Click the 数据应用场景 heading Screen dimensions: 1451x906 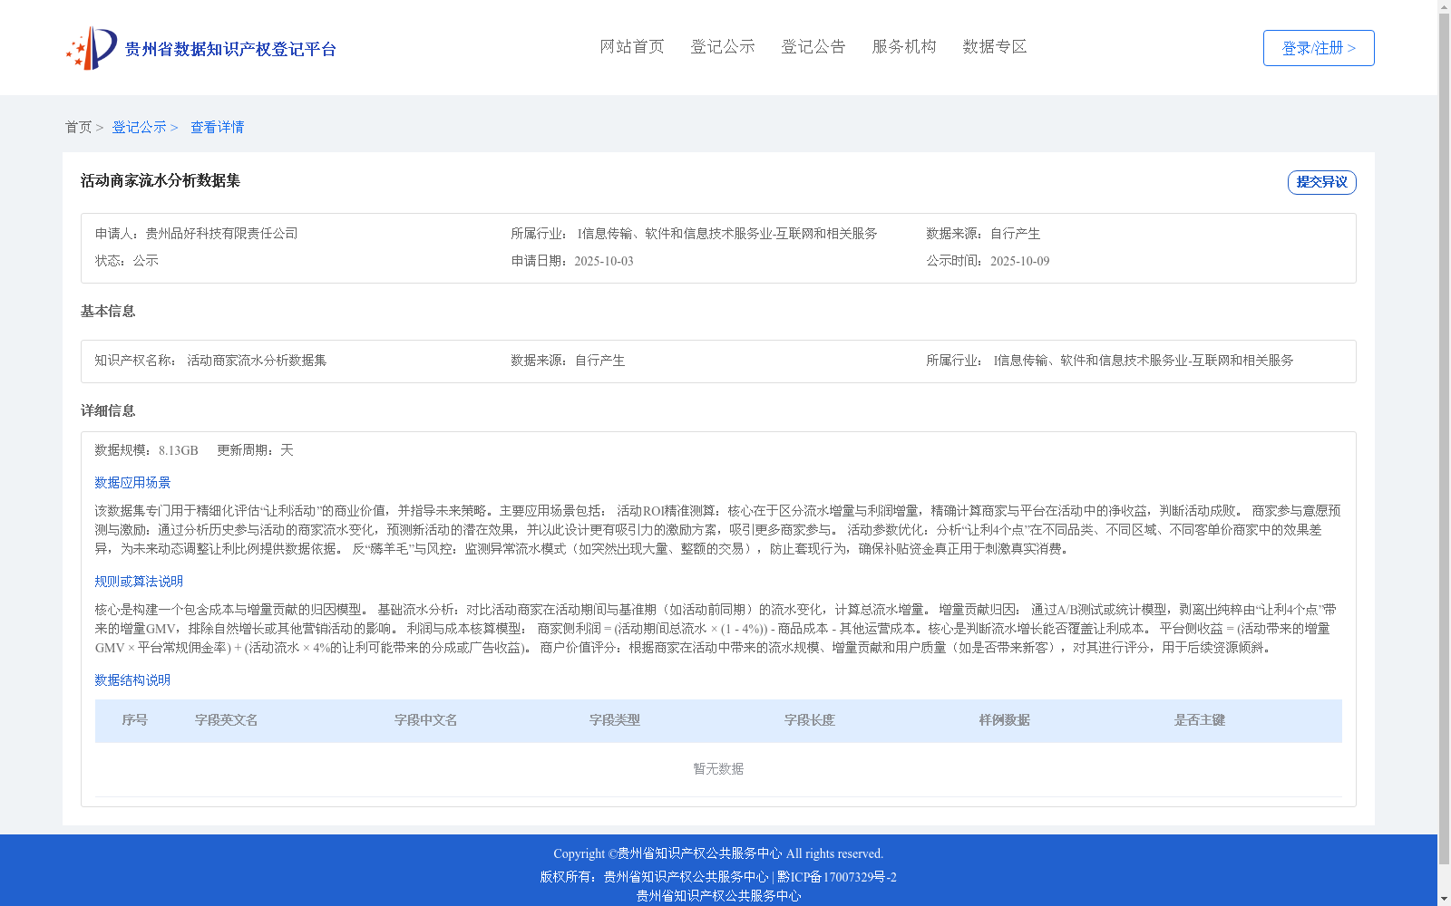tap(132, 483)
